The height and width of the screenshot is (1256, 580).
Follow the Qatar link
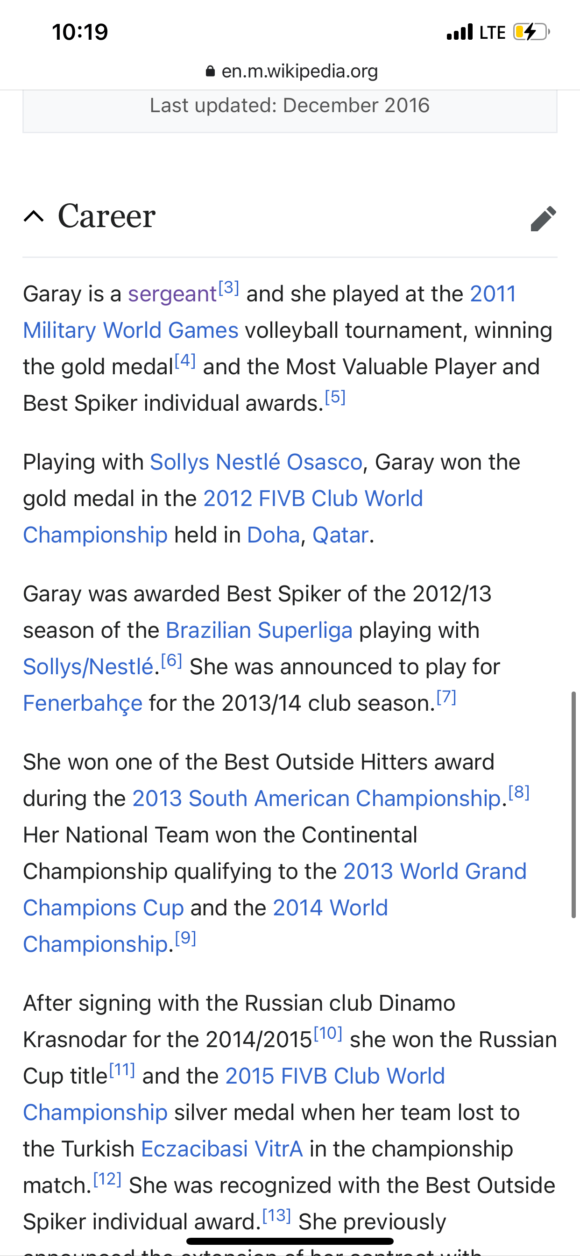340,535
